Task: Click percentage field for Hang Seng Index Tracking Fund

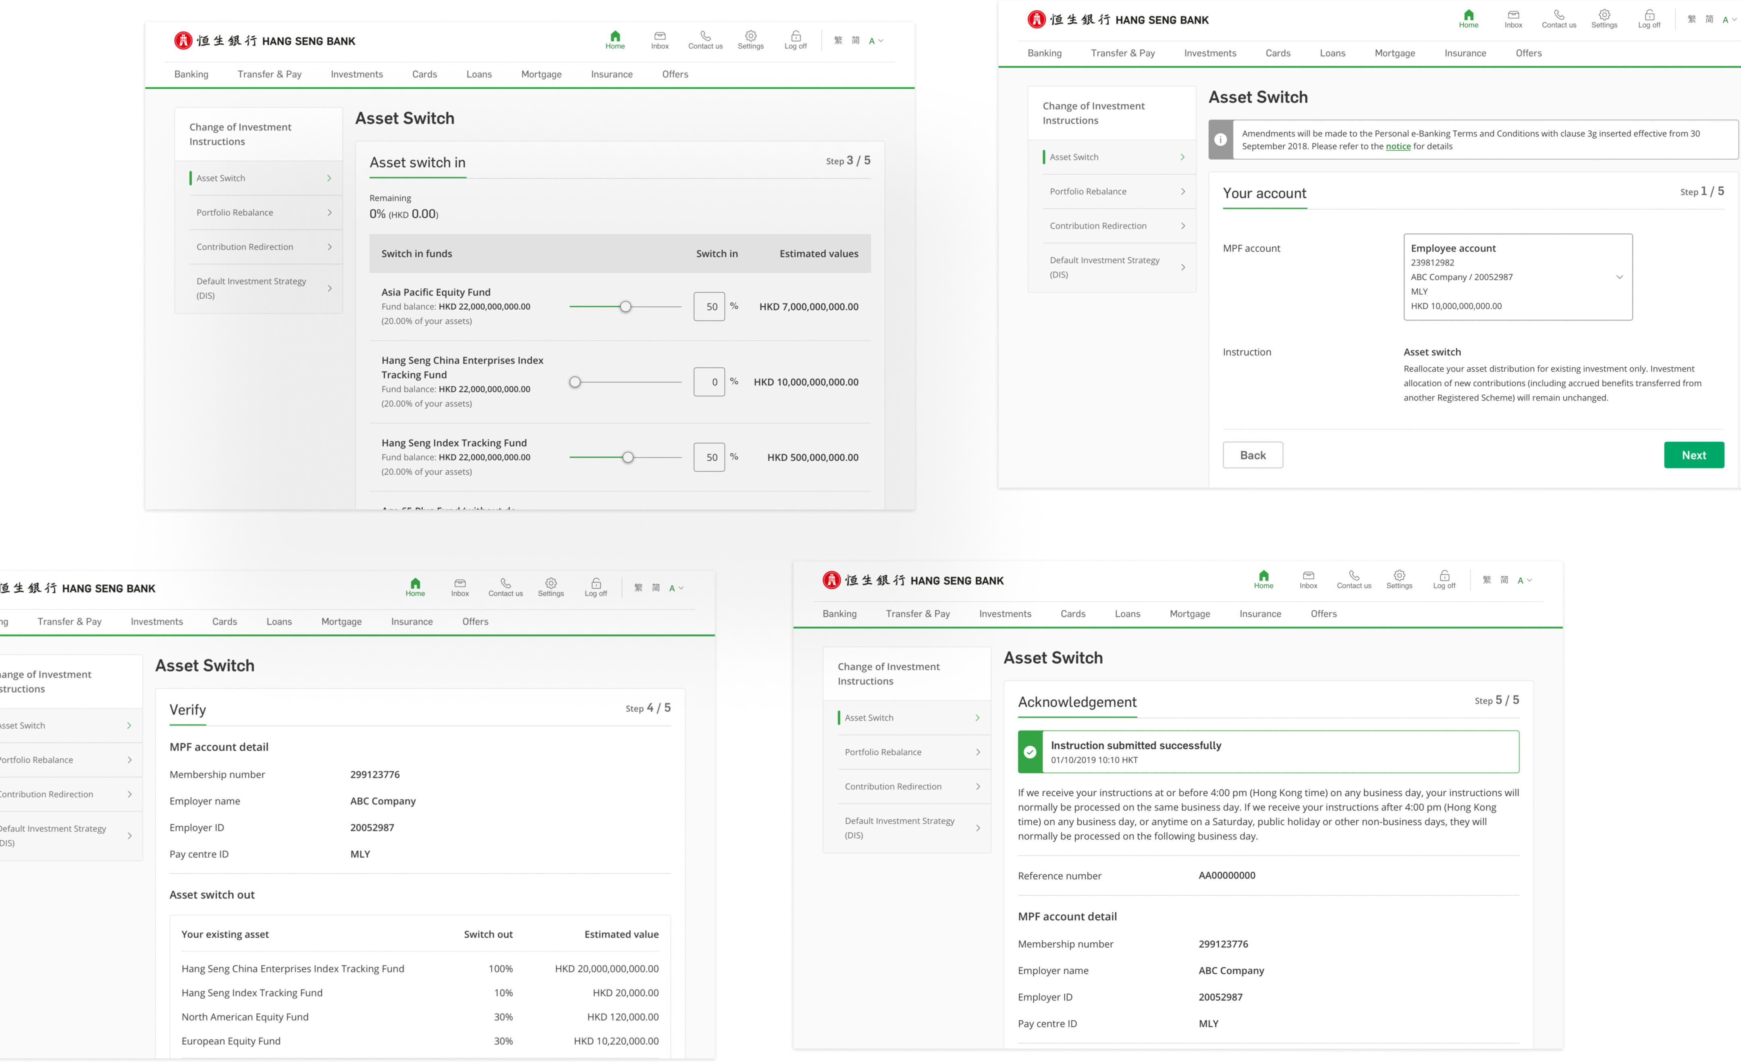Action: 709,458
